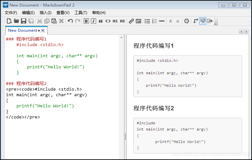
Task: Click the Save All icon
Action: [31, 21]
